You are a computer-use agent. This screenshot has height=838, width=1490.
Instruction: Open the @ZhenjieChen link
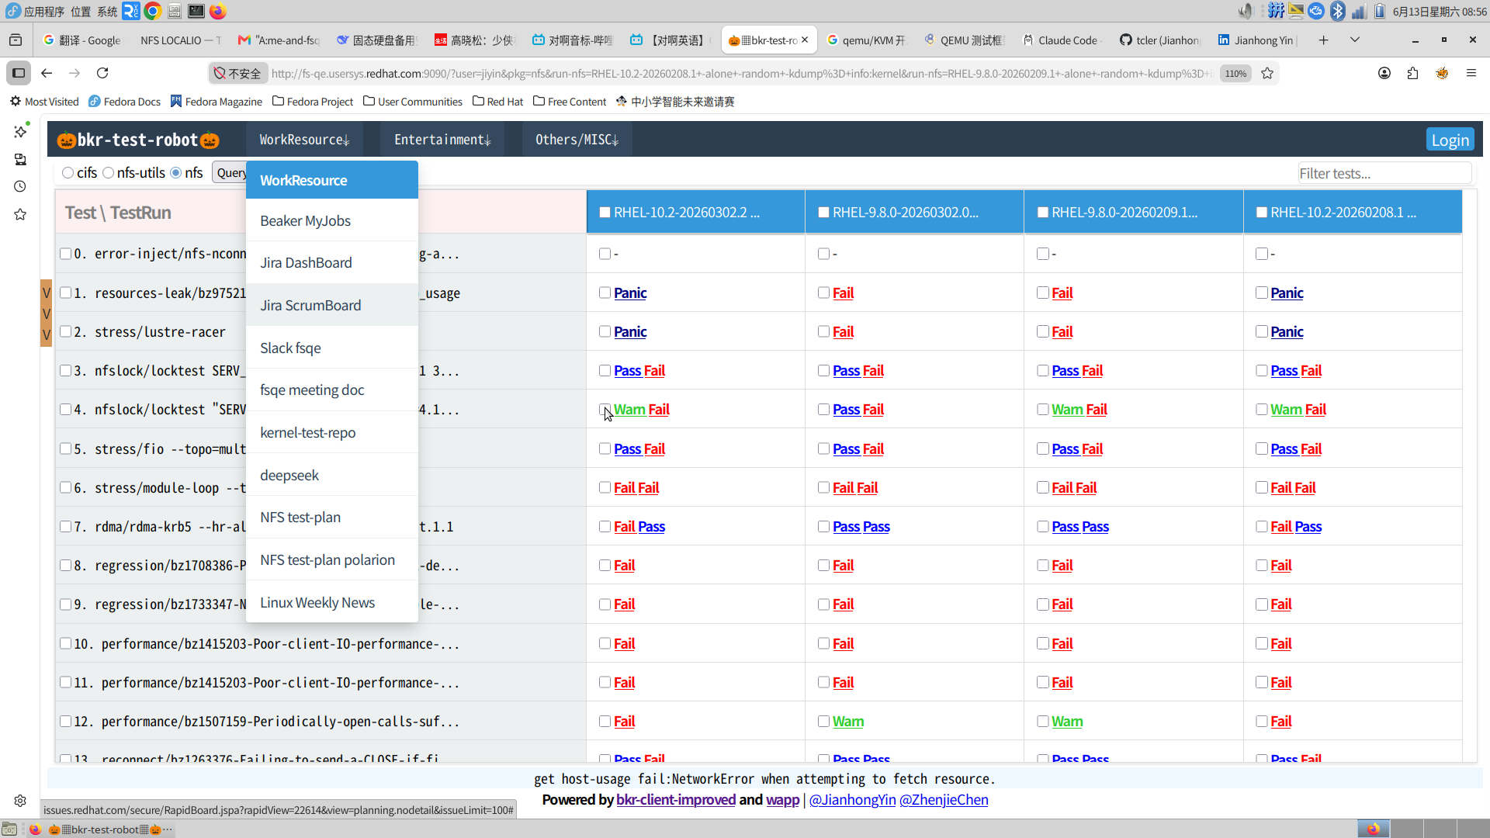pyautogui.click(x=944, y=799)
